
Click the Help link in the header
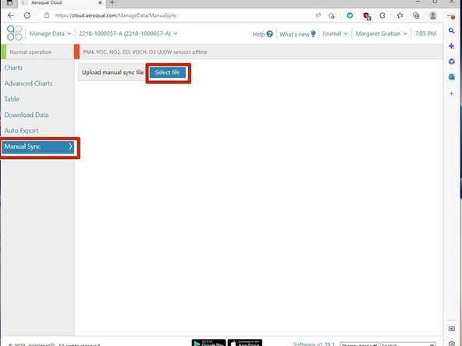[x=258, y=34]
